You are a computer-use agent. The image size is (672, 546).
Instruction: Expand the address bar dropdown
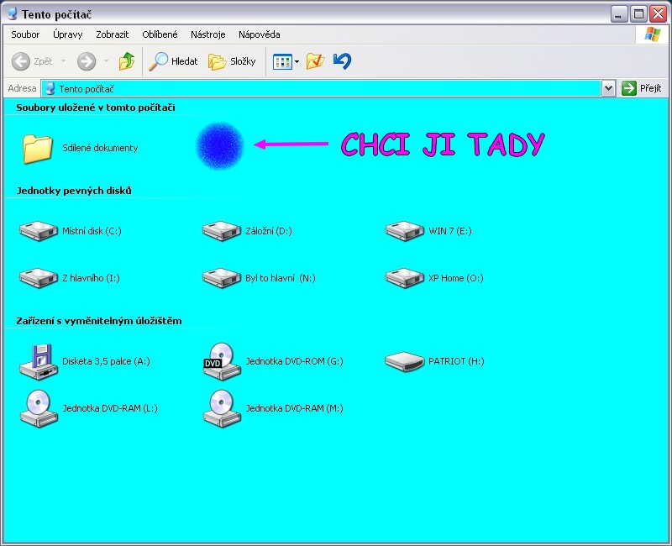point(609,88)
